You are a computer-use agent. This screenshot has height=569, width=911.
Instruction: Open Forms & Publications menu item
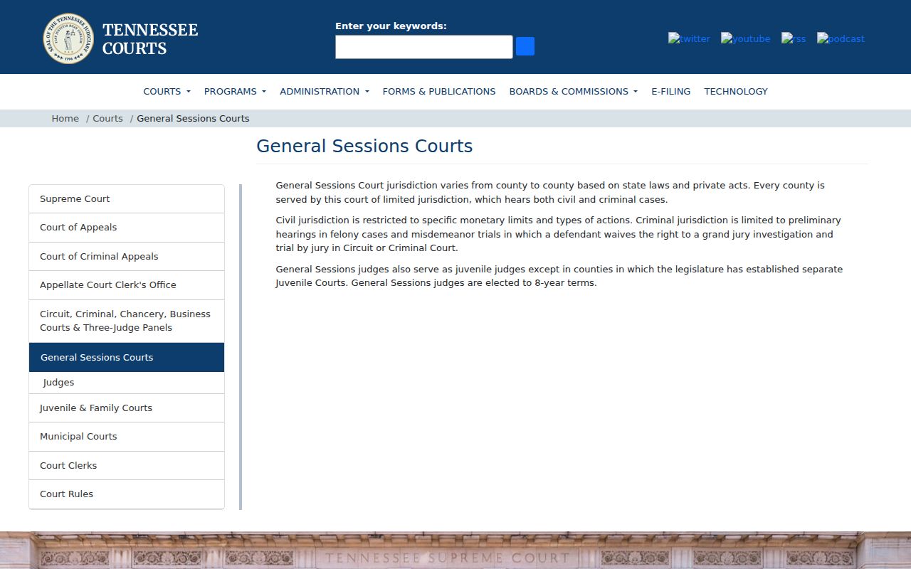439,91
